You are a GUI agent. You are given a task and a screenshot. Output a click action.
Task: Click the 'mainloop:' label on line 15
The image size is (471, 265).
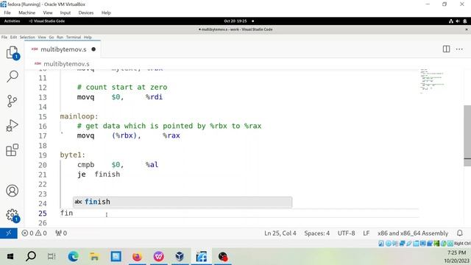tap(79, 116)
